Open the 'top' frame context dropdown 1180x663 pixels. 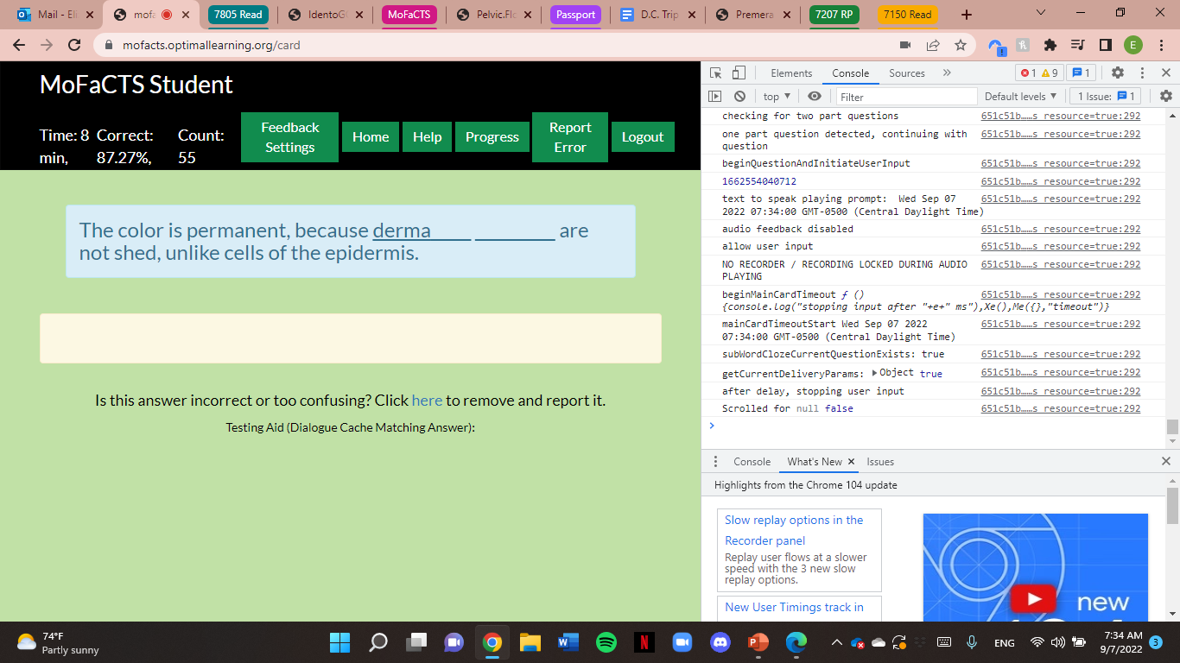point(775,96)
